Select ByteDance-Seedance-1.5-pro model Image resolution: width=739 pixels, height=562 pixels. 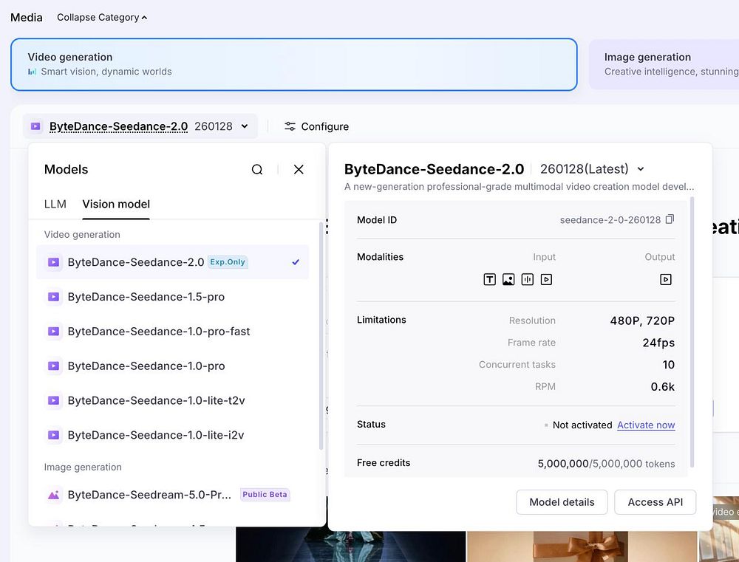click(172, 297)
